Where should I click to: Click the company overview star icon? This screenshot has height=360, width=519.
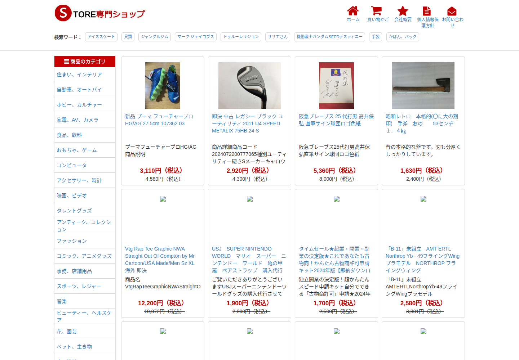(403, 11)
